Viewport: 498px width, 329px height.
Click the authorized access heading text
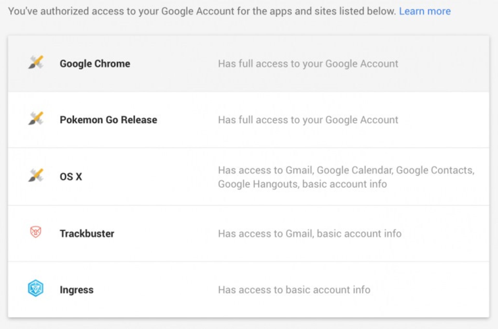coord(202,11)
